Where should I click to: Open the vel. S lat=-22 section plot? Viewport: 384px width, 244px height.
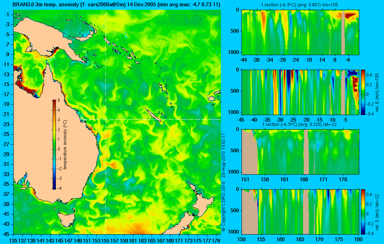click(x=301, y=212)
